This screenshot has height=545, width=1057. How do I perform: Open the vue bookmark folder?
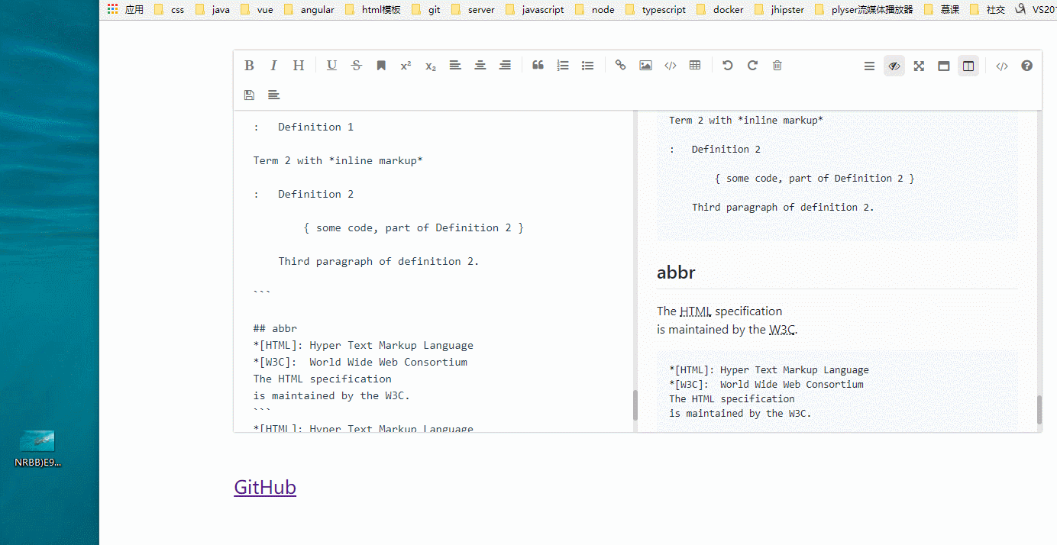257,10
